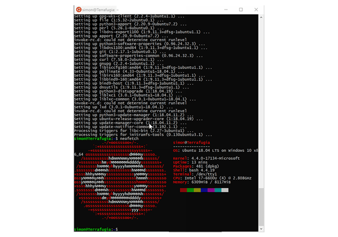Viewport: 338px width, 237px height.
Task: Click the scrollbar track above the thumb
Action: point(261,104)
